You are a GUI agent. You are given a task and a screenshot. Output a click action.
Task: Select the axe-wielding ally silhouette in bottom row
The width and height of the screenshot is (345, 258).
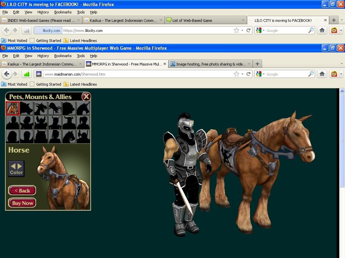83,136
